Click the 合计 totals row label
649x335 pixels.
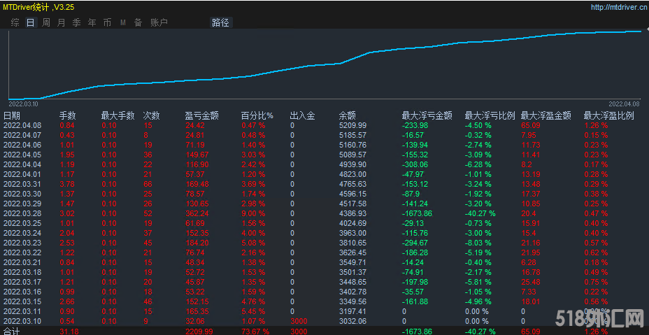(x=12, y=331)
